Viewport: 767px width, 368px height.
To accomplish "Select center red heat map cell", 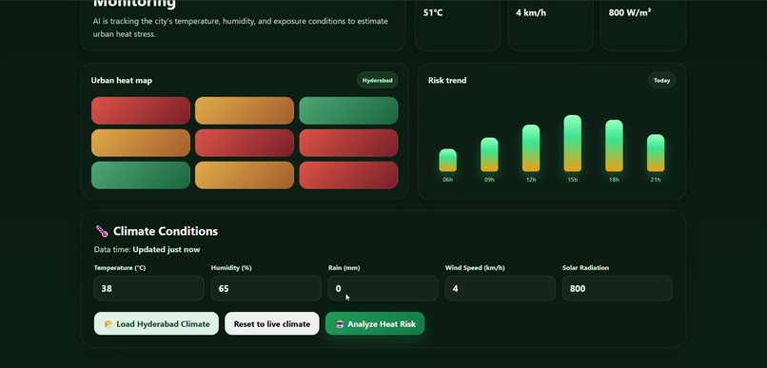I will 245,143.
